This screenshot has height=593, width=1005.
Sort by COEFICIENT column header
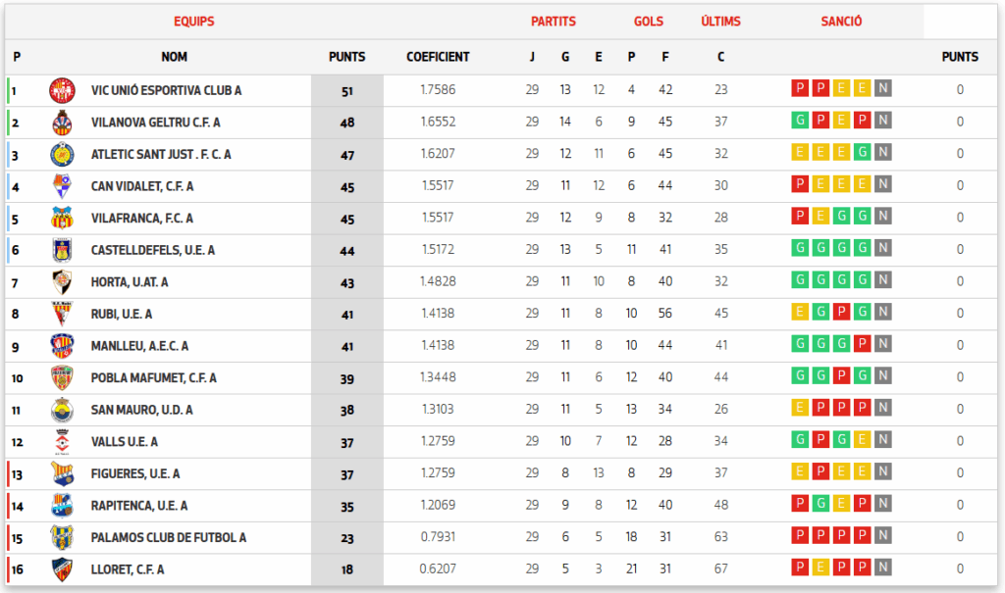pos(438,57)
